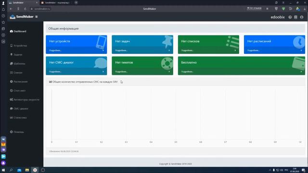Open taskbar search magnifier
The image size is (308, 173).
[11, 170]
